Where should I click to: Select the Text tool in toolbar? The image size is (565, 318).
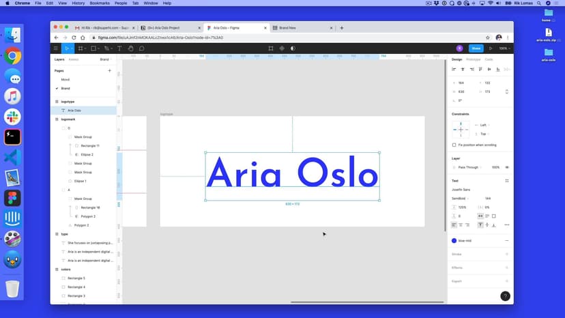click(x=119, y=48)
